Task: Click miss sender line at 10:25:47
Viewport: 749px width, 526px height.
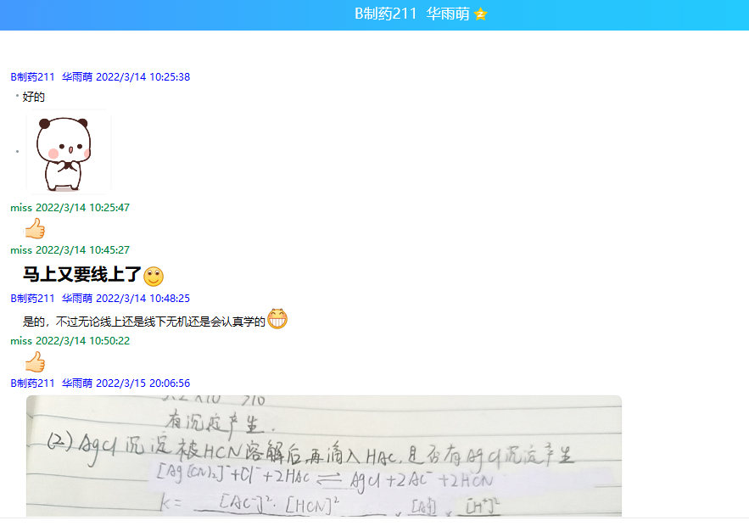Action: click(70, 208)
